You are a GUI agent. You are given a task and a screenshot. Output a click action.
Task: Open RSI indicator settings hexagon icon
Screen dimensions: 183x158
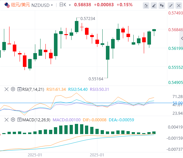coord(13,89)
